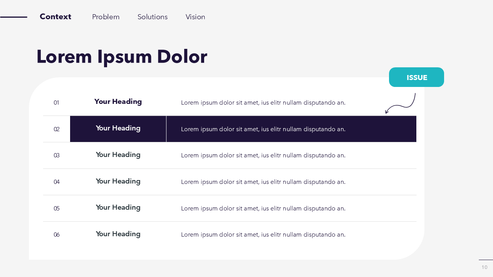This screenshot has width=493, height=277.
Task: Click the line left of the Context tab
Action: pos(13,17)
